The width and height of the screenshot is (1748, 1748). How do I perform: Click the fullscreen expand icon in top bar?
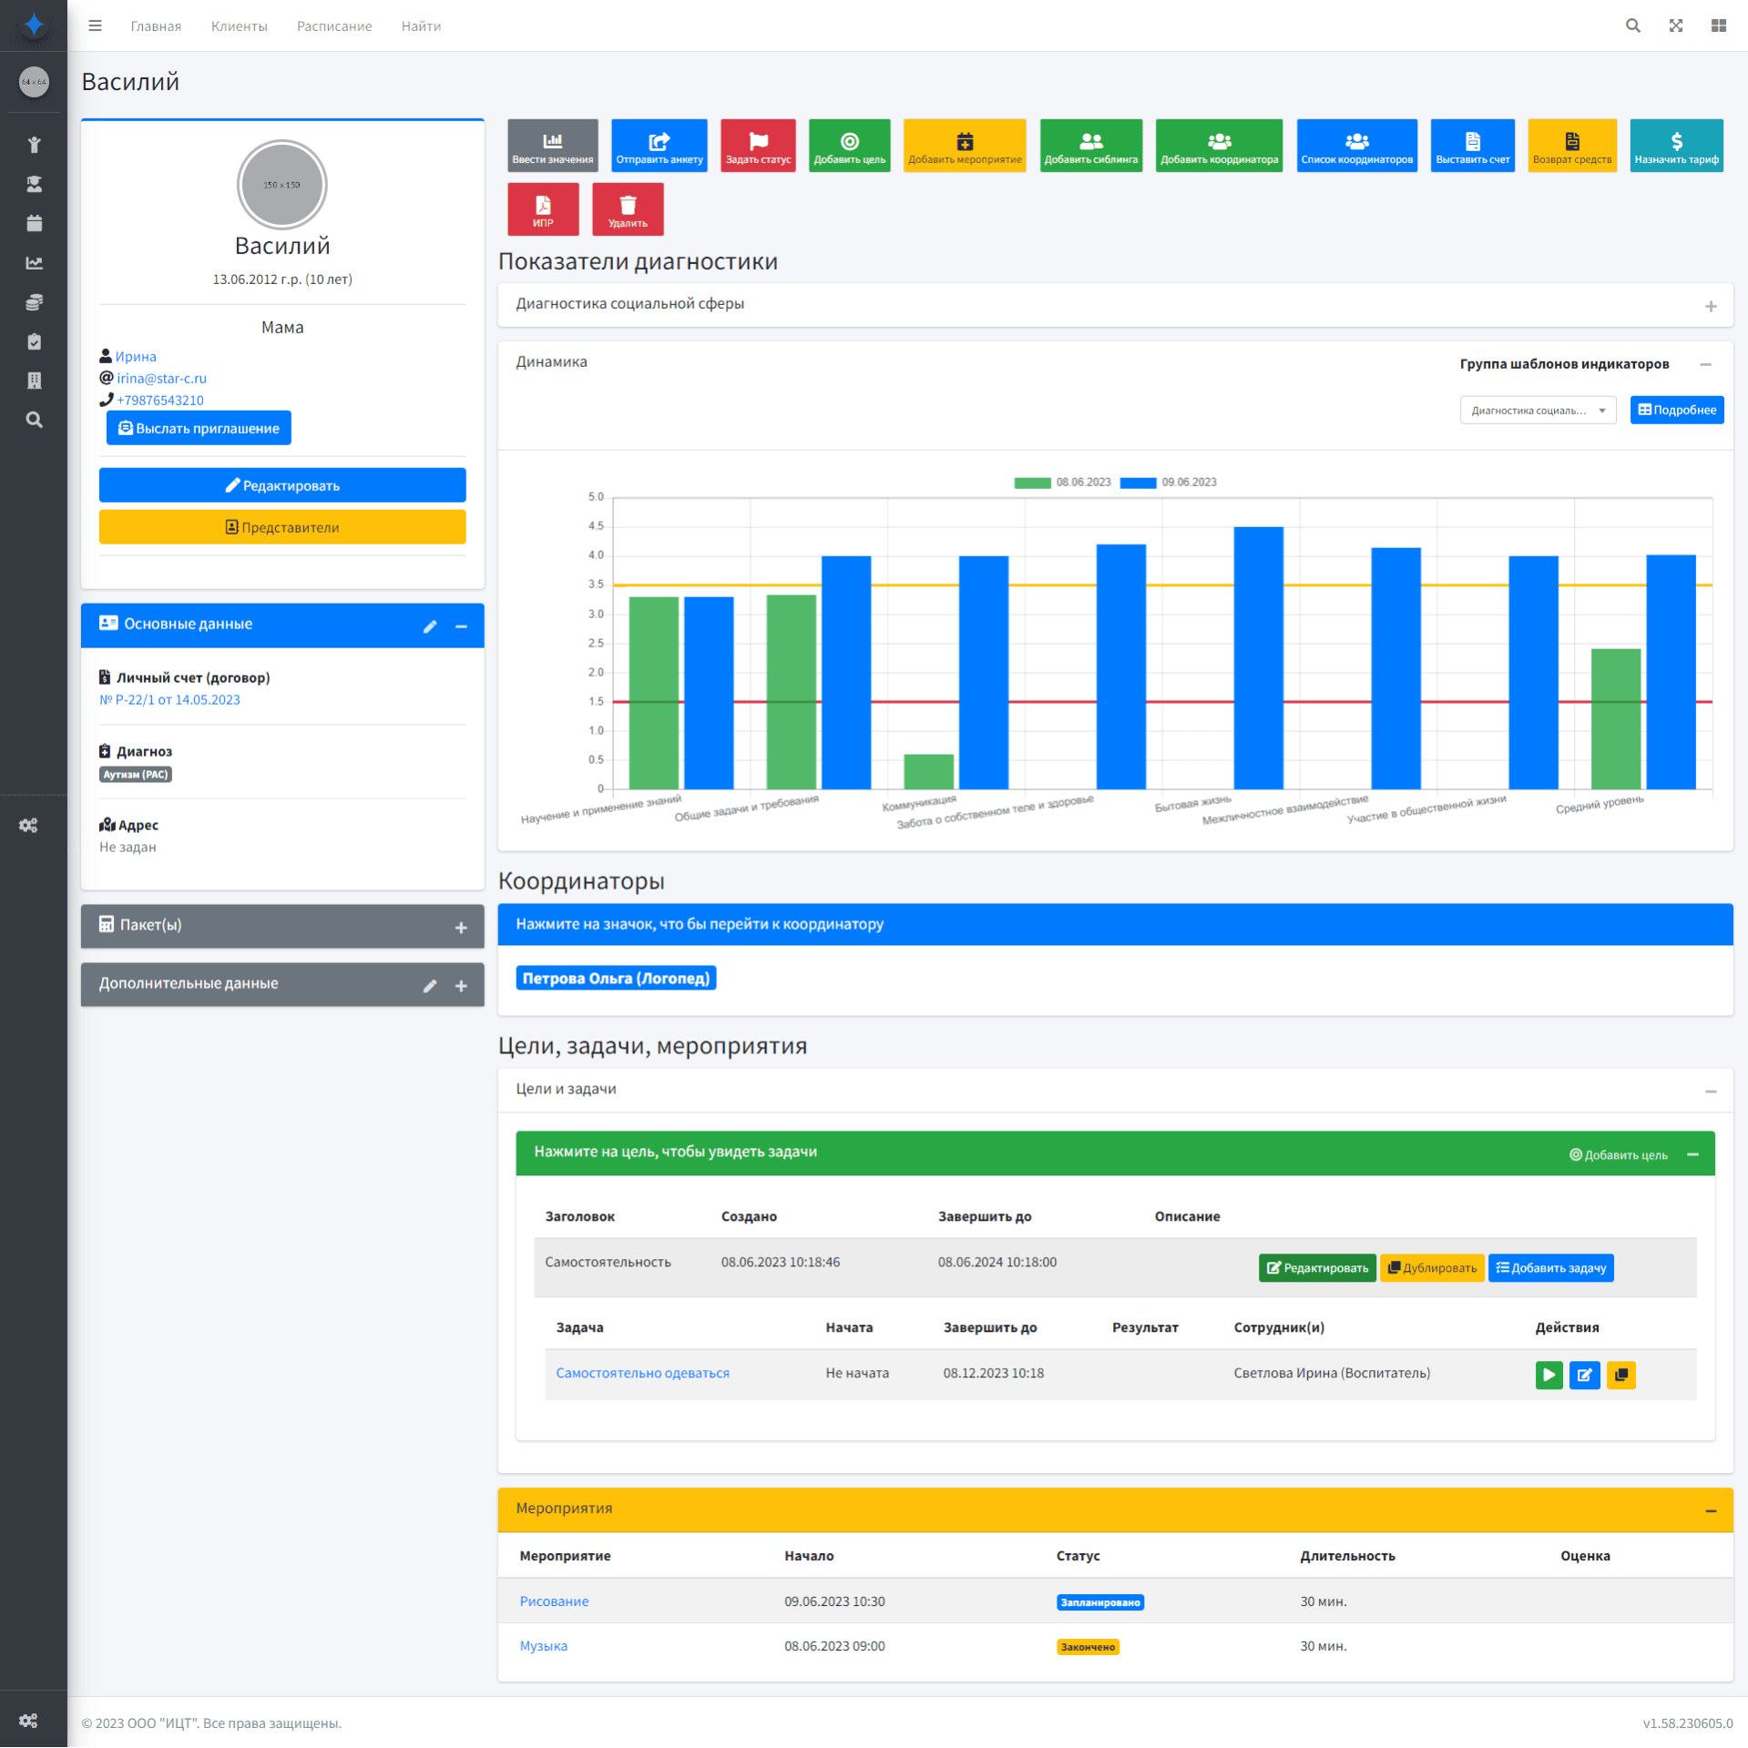click(1675, 25)
